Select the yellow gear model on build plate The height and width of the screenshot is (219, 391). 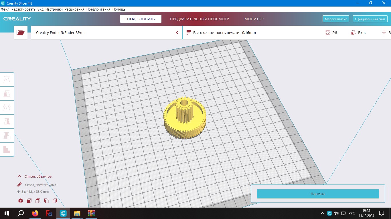185,118
